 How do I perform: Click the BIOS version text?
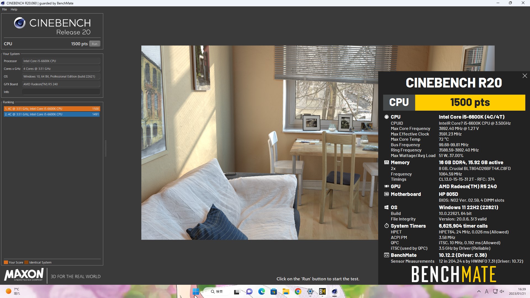[x=471, y=200]
